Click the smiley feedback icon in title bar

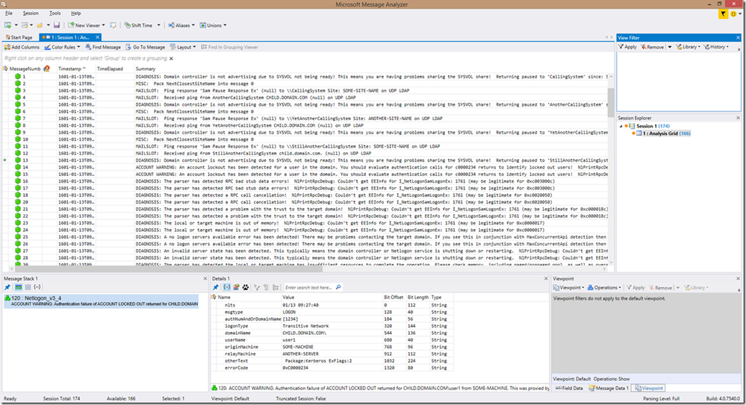733,13
